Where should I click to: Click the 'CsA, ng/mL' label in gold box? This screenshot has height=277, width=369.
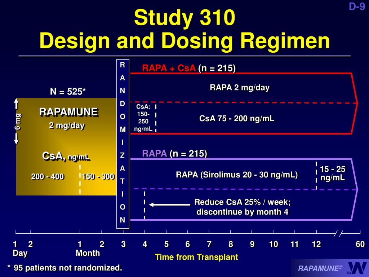click(66, 156)
